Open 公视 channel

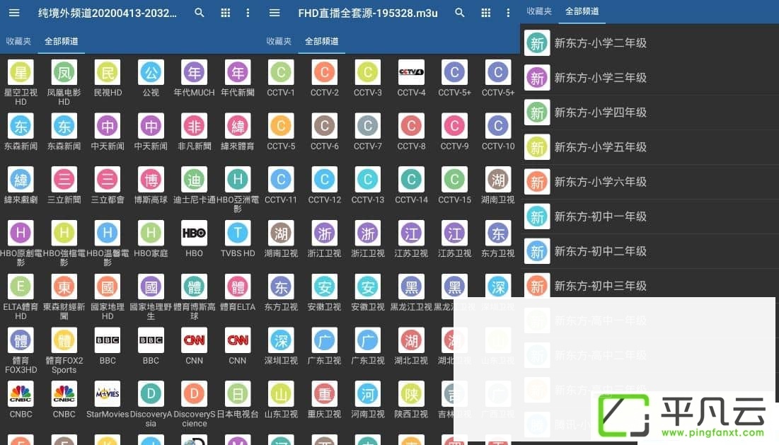pos(151,78)
